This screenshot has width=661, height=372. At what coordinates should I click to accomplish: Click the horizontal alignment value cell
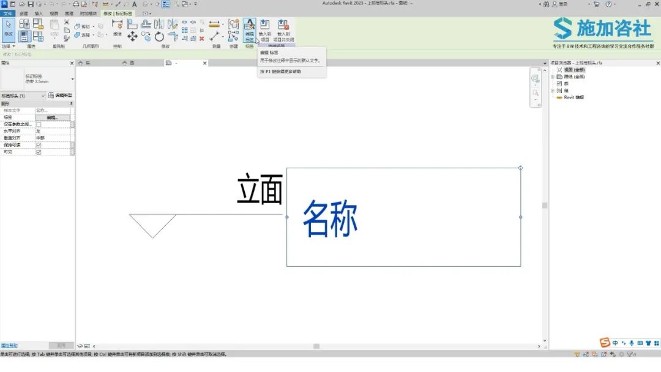click(x=53, y=132)
